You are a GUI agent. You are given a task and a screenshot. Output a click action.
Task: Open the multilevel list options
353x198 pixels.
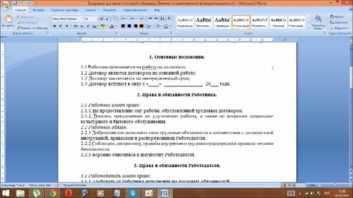pyautogui.click(x=142, y=19)
